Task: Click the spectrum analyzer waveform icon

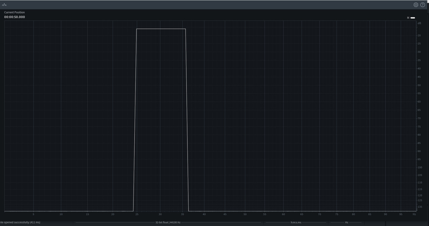Action: click(x=4, y=5)
